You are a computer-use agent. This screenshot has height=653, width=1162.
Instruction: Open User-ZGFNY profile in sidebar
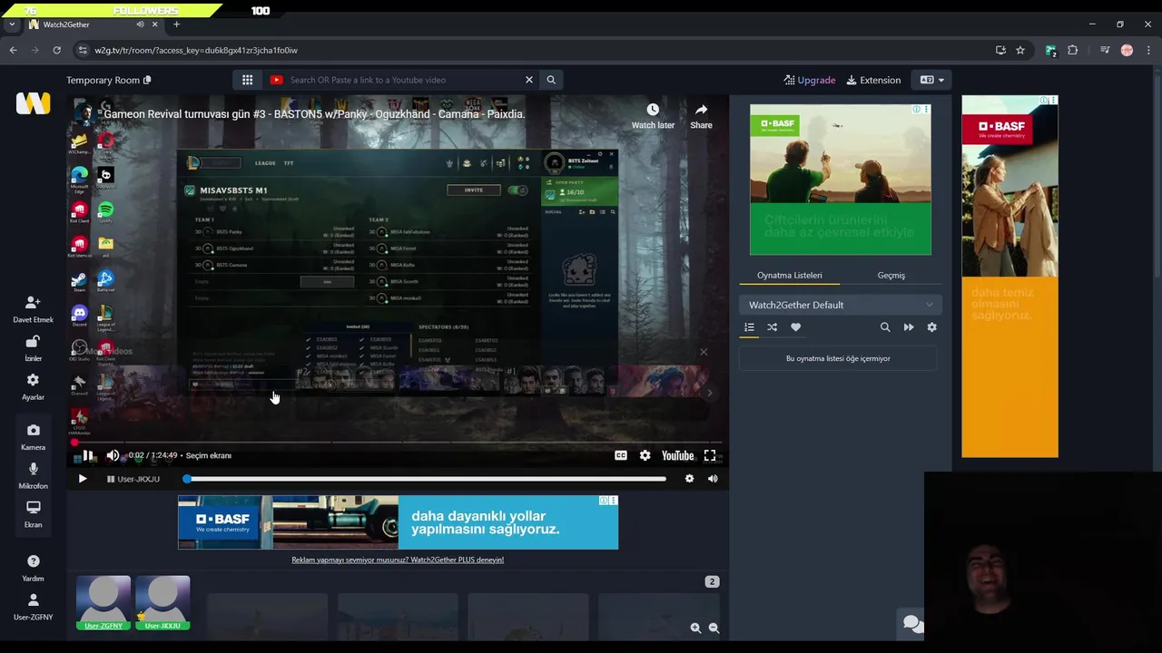pyautogui.click(x=33, y=607)
